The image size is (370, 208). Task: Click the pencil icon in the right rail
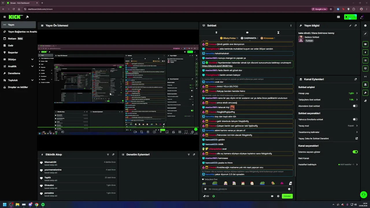pyautogui.click(x=365, y=34)
